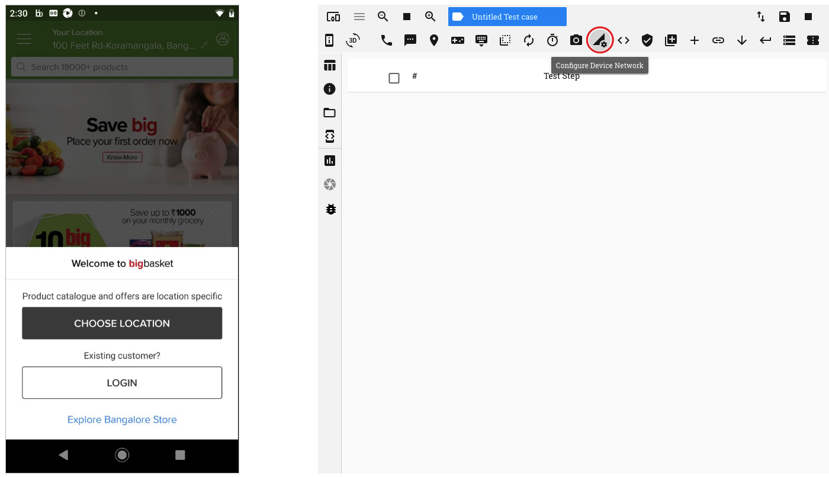Click the devices icon in top toolbar

click(x=333, y=17)
